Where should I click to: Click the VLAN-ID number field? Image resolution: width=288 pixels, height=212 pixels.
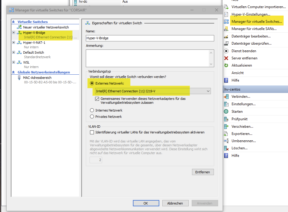(96, 160)
